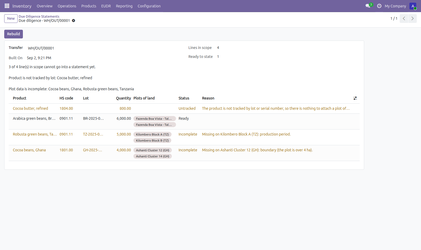Sort by the Reason column header
This screenshot has width=421, height=250.
click(208, 98)
